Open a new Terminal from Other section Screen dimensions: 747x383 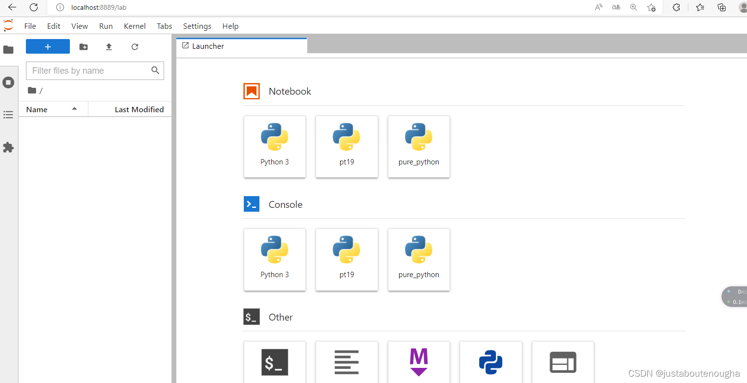click(275, 362)
